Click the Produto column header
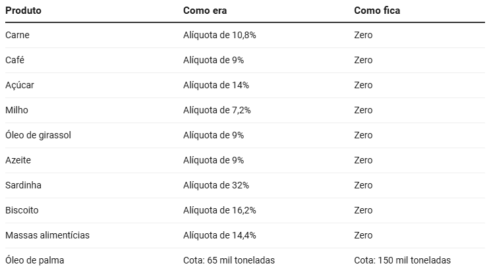489x276 pixels. pyautogui.click(x=25, y=11)
